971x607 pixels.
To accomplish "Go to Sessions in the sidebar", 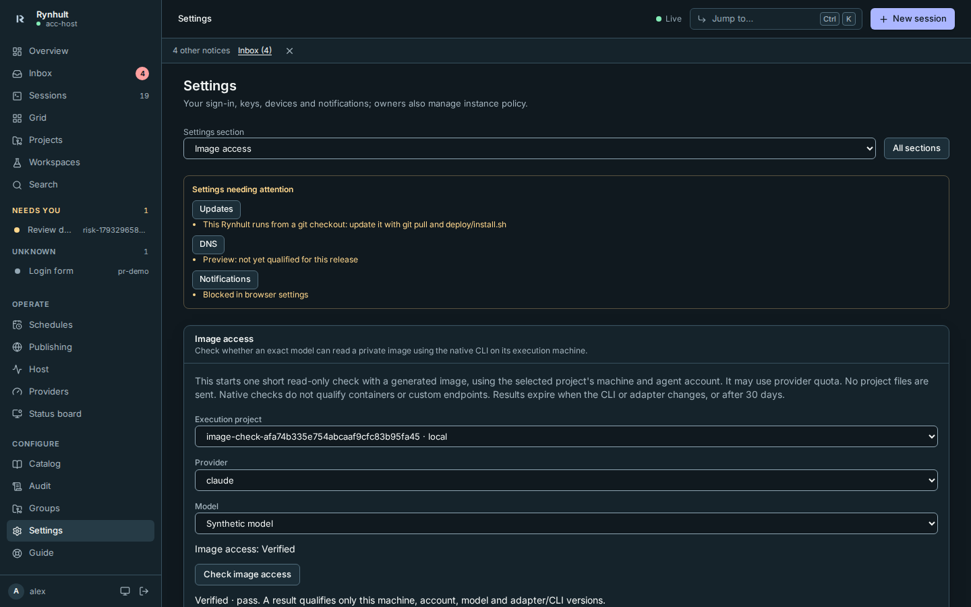I will 80,96.
